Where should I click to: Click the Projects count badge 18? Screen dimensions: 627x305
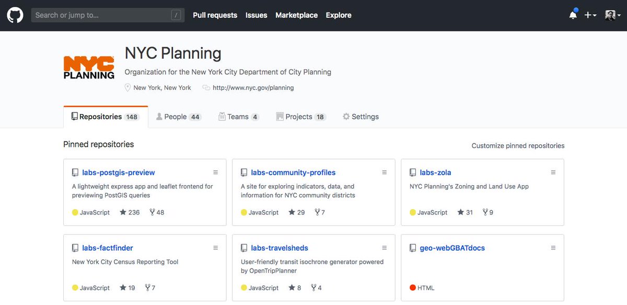(320, 117)
